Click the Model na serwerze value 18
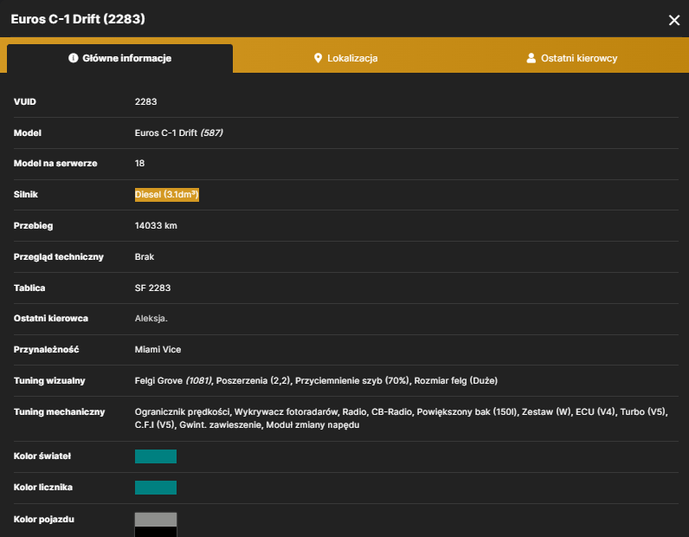 tap(139, 163)
